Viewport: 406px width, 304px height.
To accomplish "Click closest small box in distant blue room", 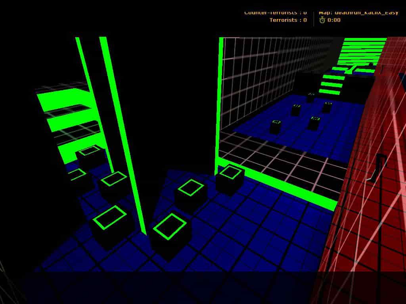I will click(276, 127).
